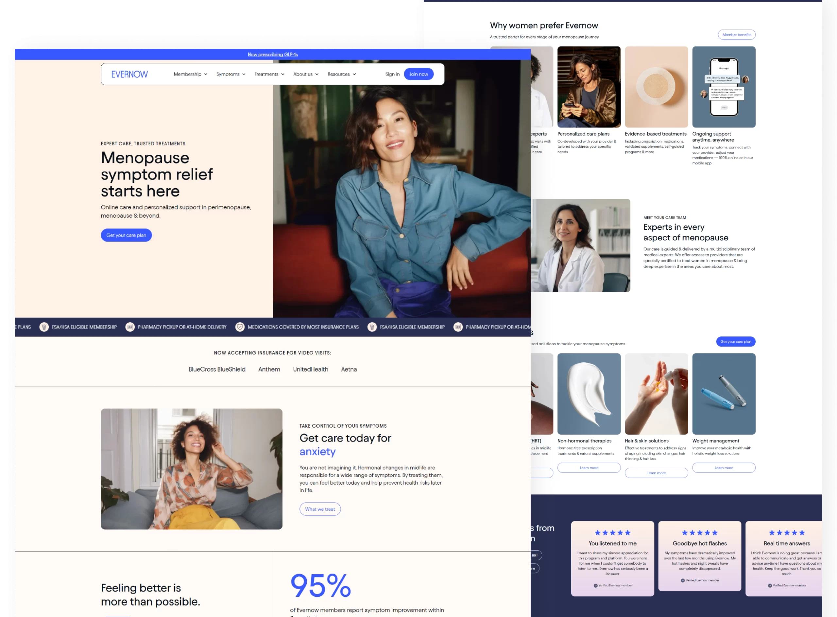The height and width of the screenshot is (617, 837).
Task: Click the Member benefits button
Action: (736, 35)
